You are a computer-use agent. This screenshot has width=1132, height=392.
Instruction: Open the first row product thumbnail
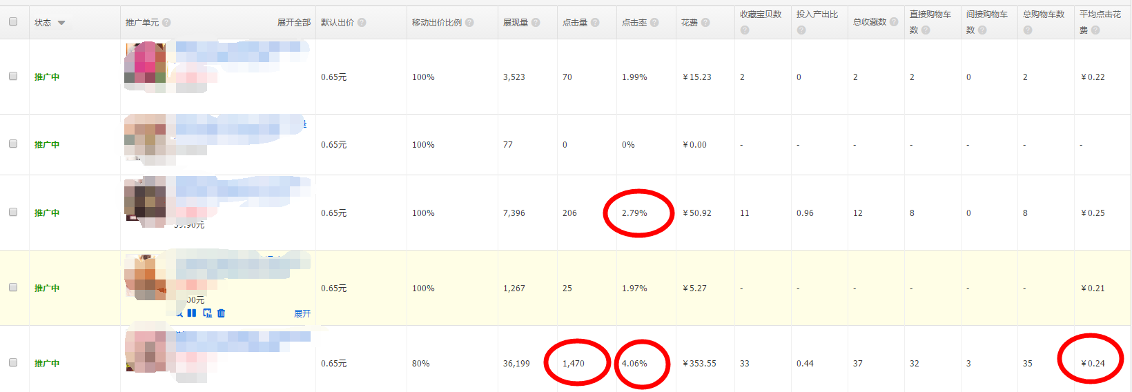click(145, 63)
